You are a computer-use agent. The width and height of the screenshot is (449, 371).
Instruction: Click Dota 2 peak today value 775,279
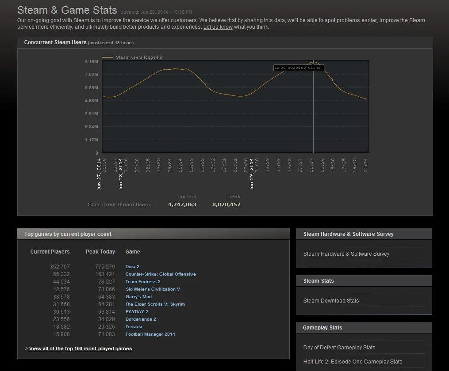click(105, 266)
